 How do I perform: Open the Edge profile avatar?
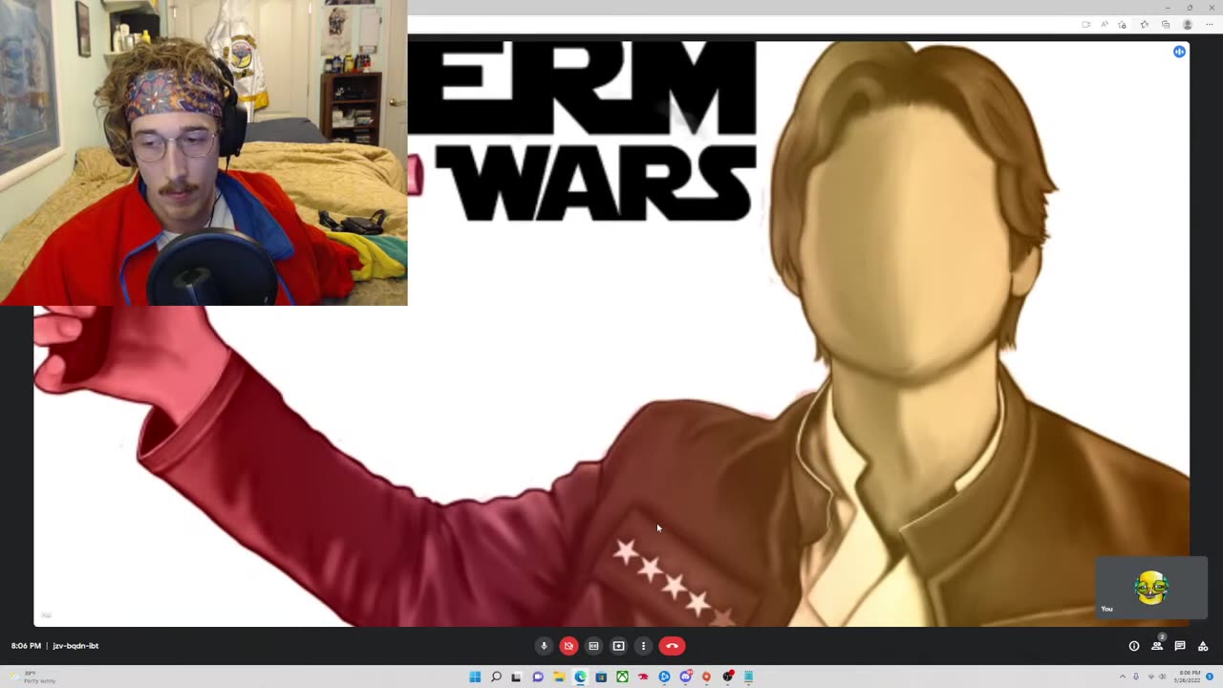(1188, 25)
